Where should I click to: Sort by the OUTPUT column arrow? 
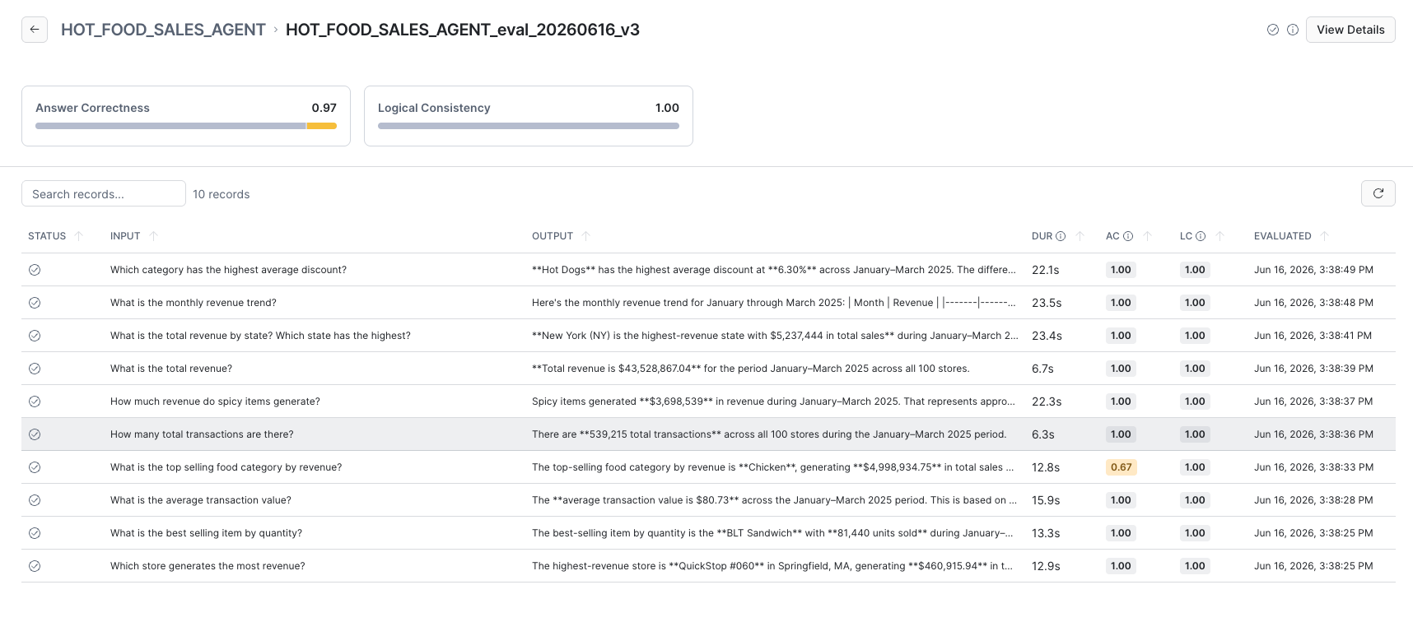pyautogui.click(x=586, y=236)
